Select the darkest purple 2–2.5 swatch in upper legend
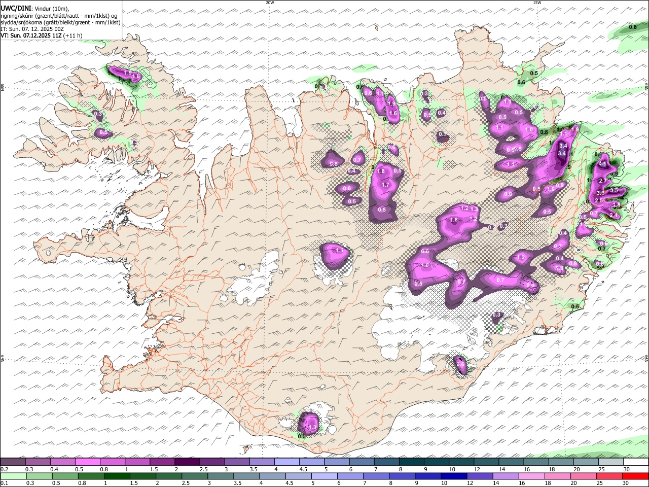The height and width of the screenshot is (487, 649). pyautogui.click(x=187, y=462)
